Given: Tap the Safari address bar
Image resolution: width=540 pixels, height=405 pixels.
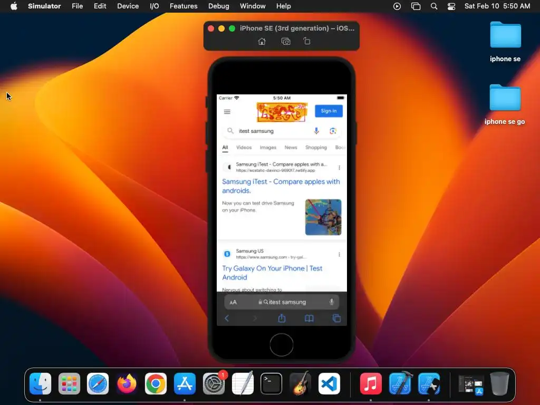Looking at the screenshot, I should [282, 302].
